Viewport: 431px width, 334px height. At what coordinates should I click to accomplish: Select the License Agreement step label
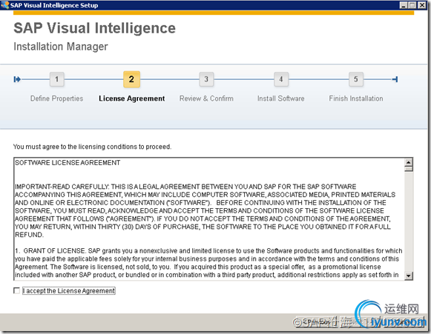click(x=131, y=98)
